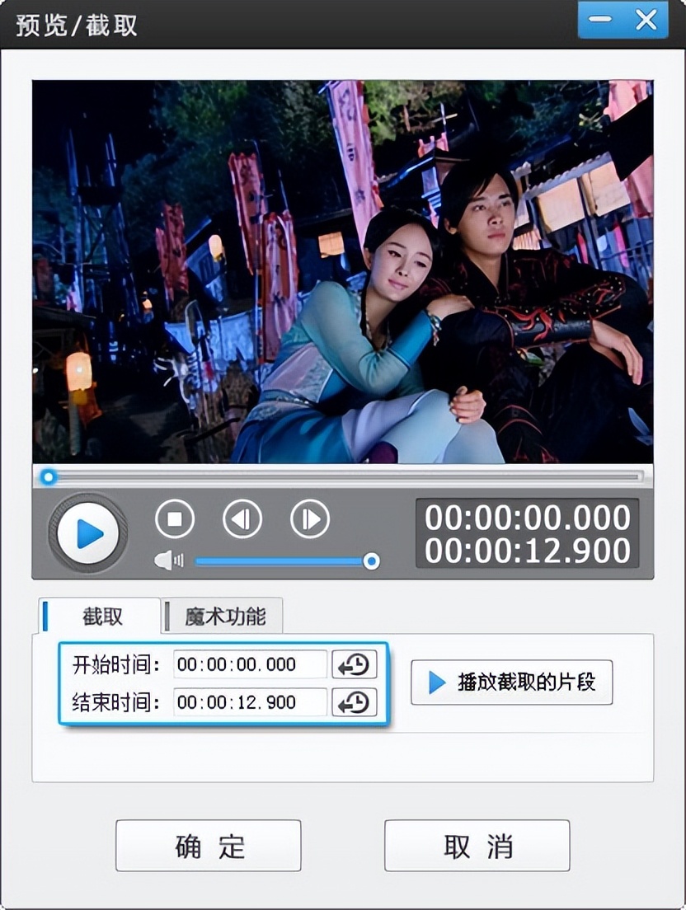Image resolution: width=686 pixels, height=910 pixels.
Task: Click the 开始时间 input field
Action: click(250, 664)
